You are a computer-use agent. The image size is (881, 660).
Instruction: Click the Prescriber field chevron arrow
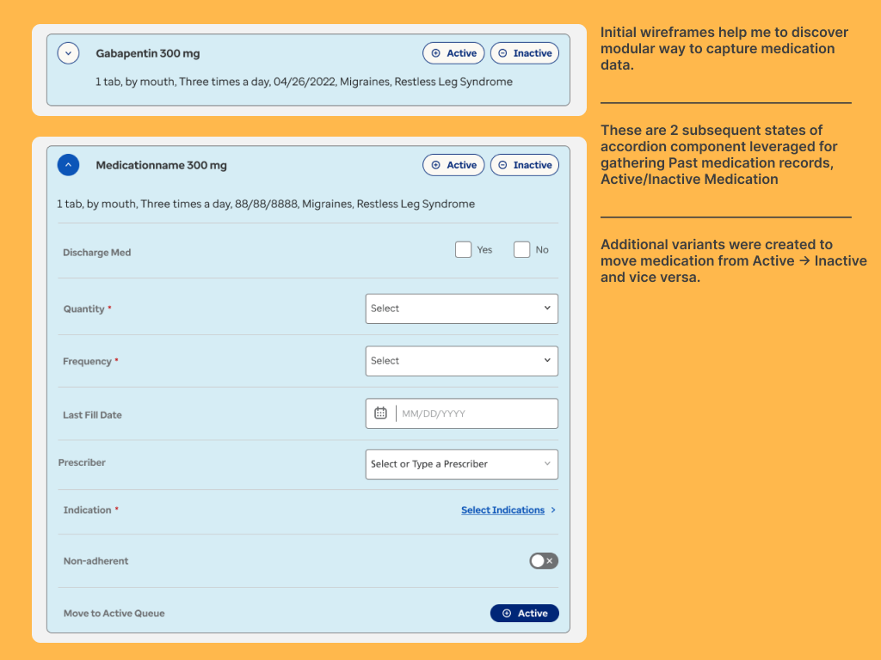pos(547,464)
